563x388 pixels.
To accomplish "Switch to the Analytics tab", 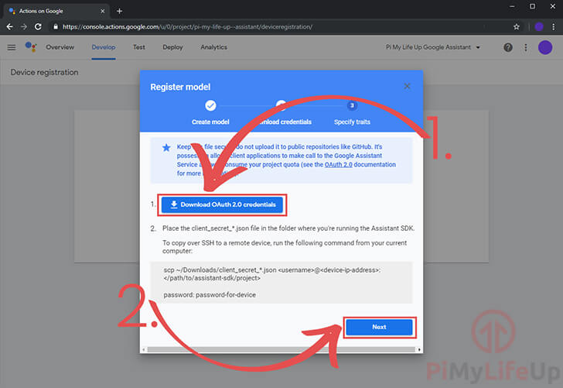I will 213,47.
